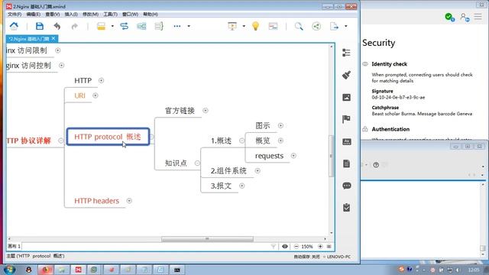Export the mind map file
The image size is (489, 275).
point(334,26)
